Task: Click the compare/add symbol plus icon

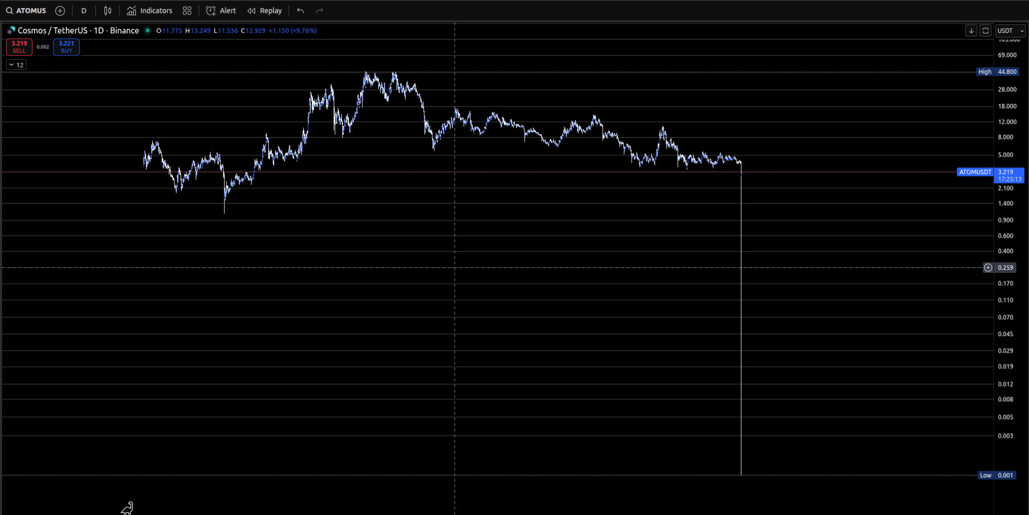Action: 60,10
